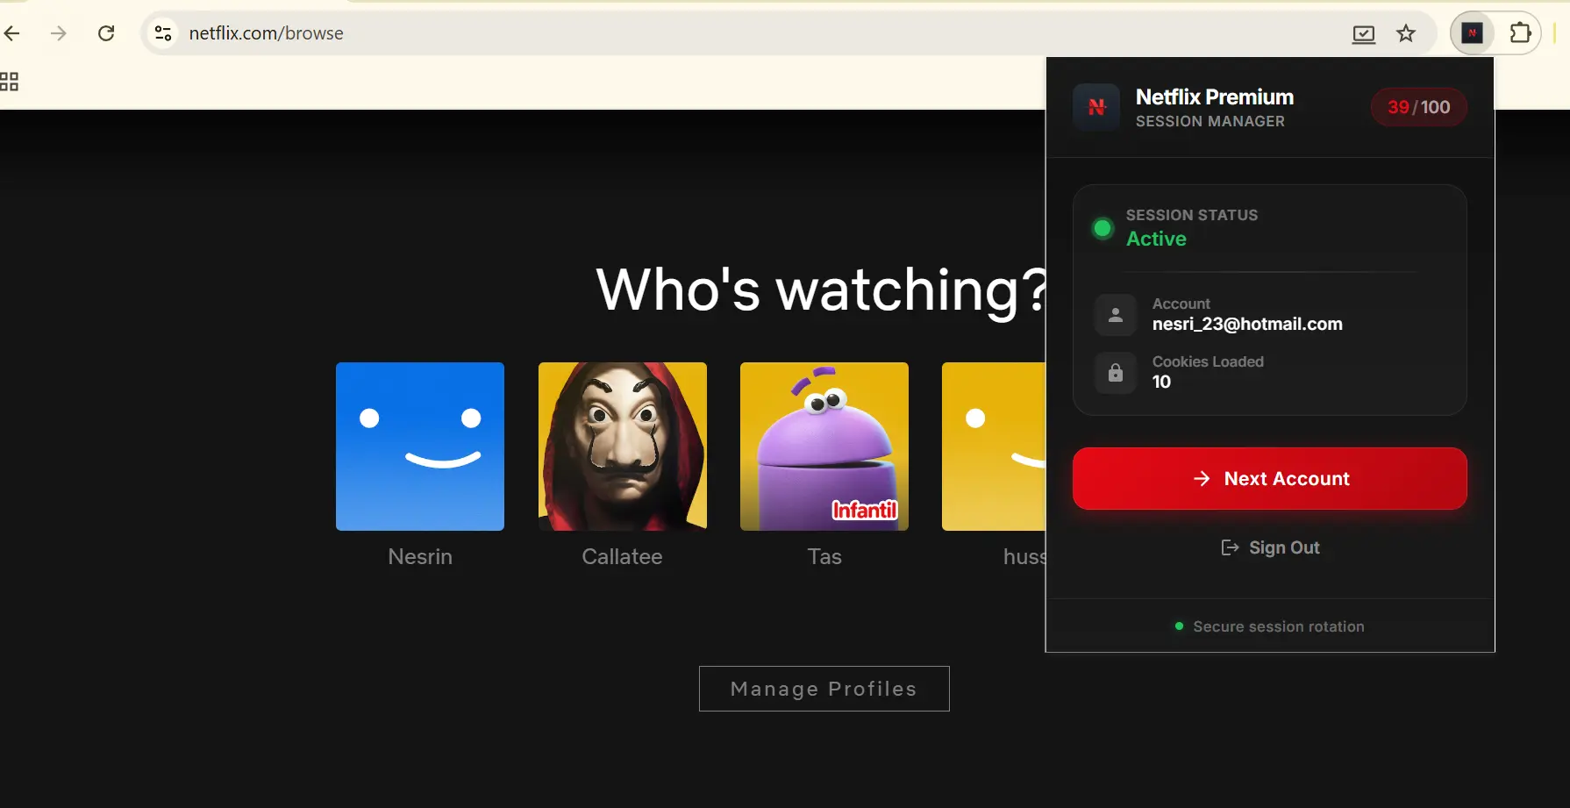
Task: Click the green Active status indicator
Action: pyautogui.click(x=1103, y=229)
